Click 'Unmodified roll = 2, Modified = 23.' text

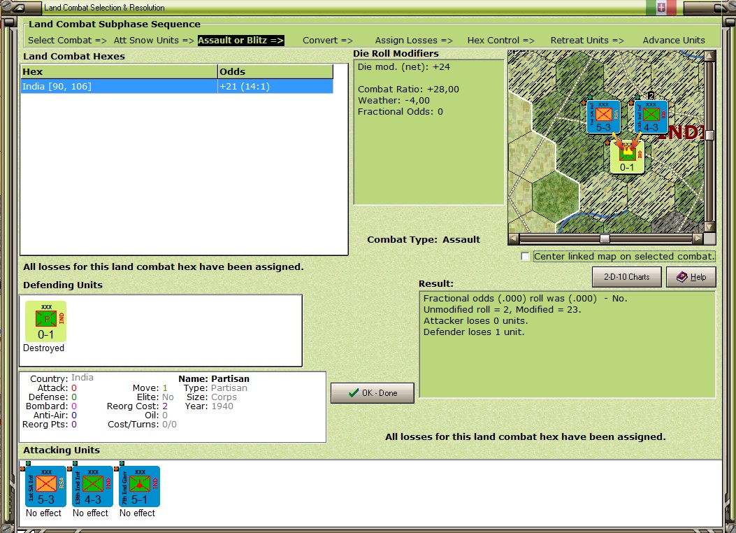pyautogui.click(x=503, y=309)
